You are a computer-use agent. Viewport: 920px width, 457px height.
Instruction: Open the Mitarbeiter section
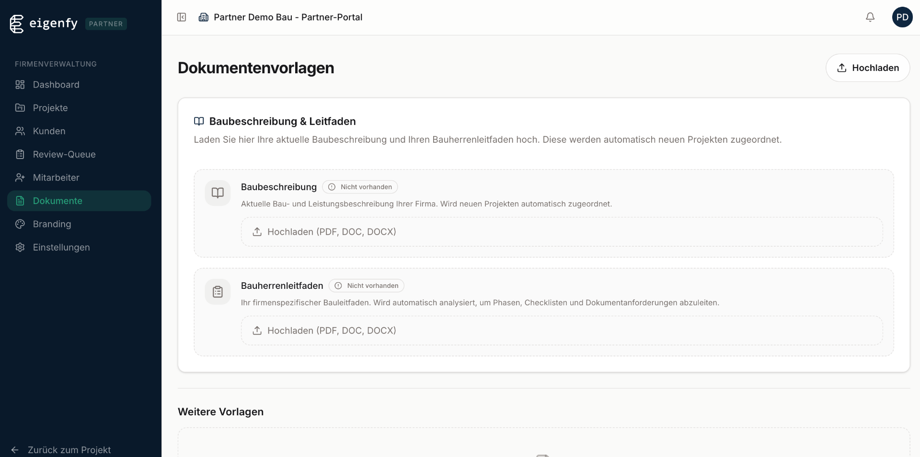click(x=56, y=178)
